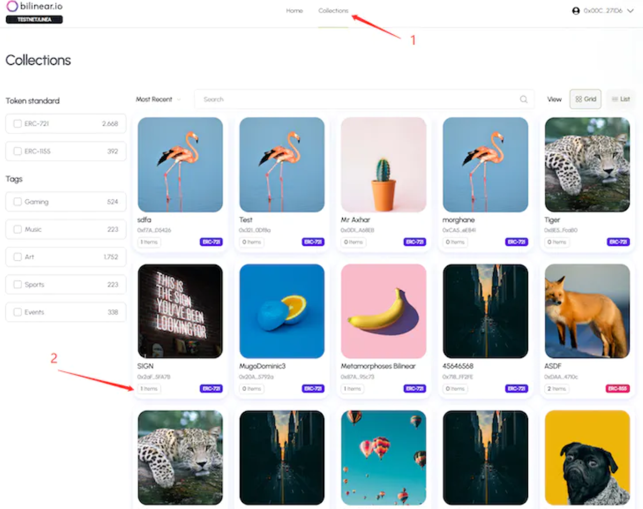Image resolution: width=643 pixels, height=509 pixels.
Task: Click the 'SIGN' collection name
Action: coord(146,366)
